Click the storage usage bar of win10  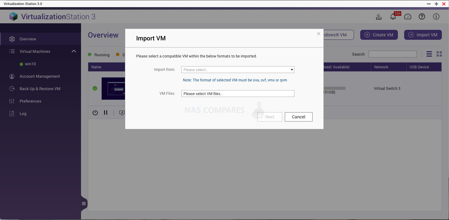tap(334, 88)
